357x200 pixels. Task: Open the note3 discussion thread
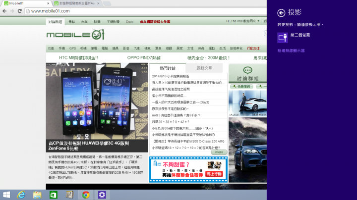click(176, 115)
